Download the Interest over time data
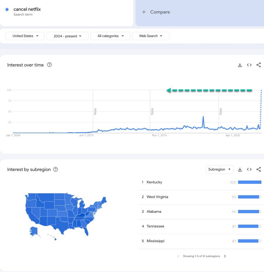 [240, 65]
